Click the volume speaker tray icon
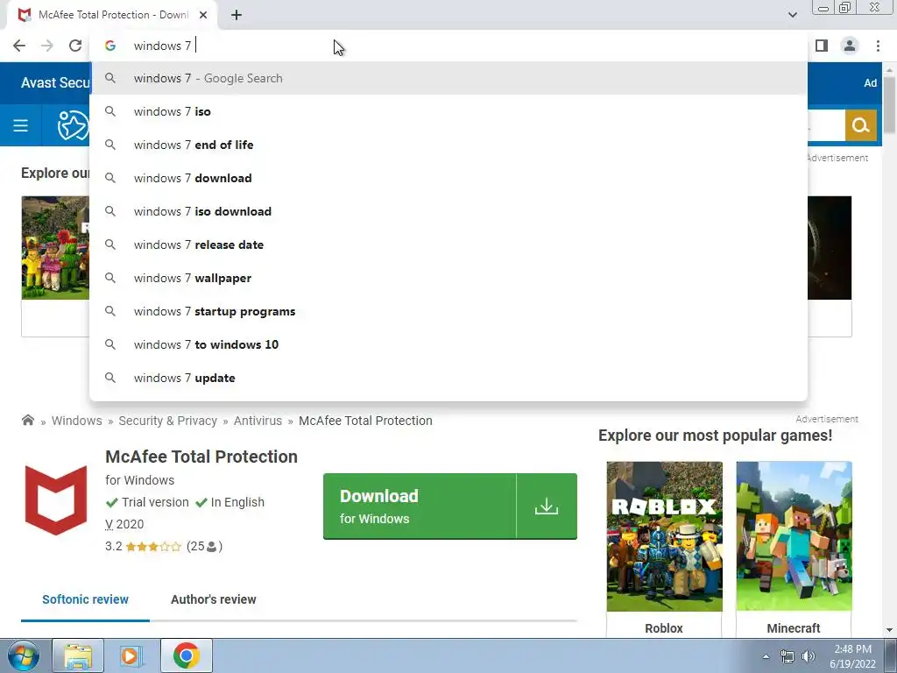This screenshot has height=673, width=897. (x=808, y=656)
